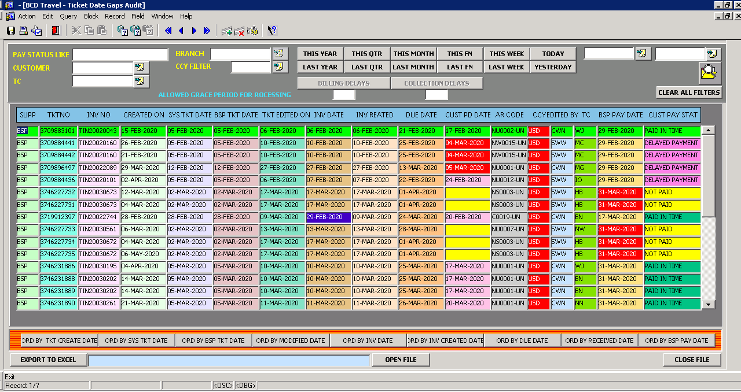Click the Save toolbar icon
741x392 pixels.
click(11, 31)
